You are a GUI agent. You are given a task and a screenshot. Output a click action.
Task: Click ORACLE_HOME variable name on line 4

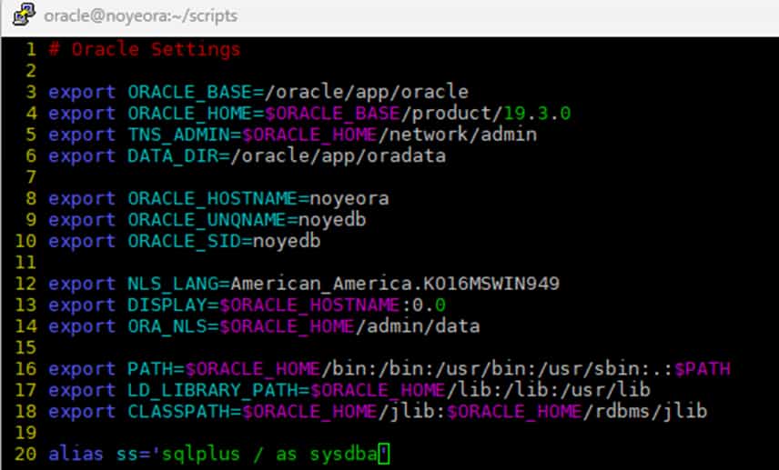[x=190, y=114]
